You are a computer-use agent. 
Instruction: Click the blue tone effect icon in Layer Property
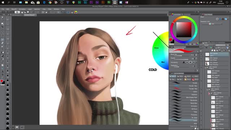(x=220, y=19)
